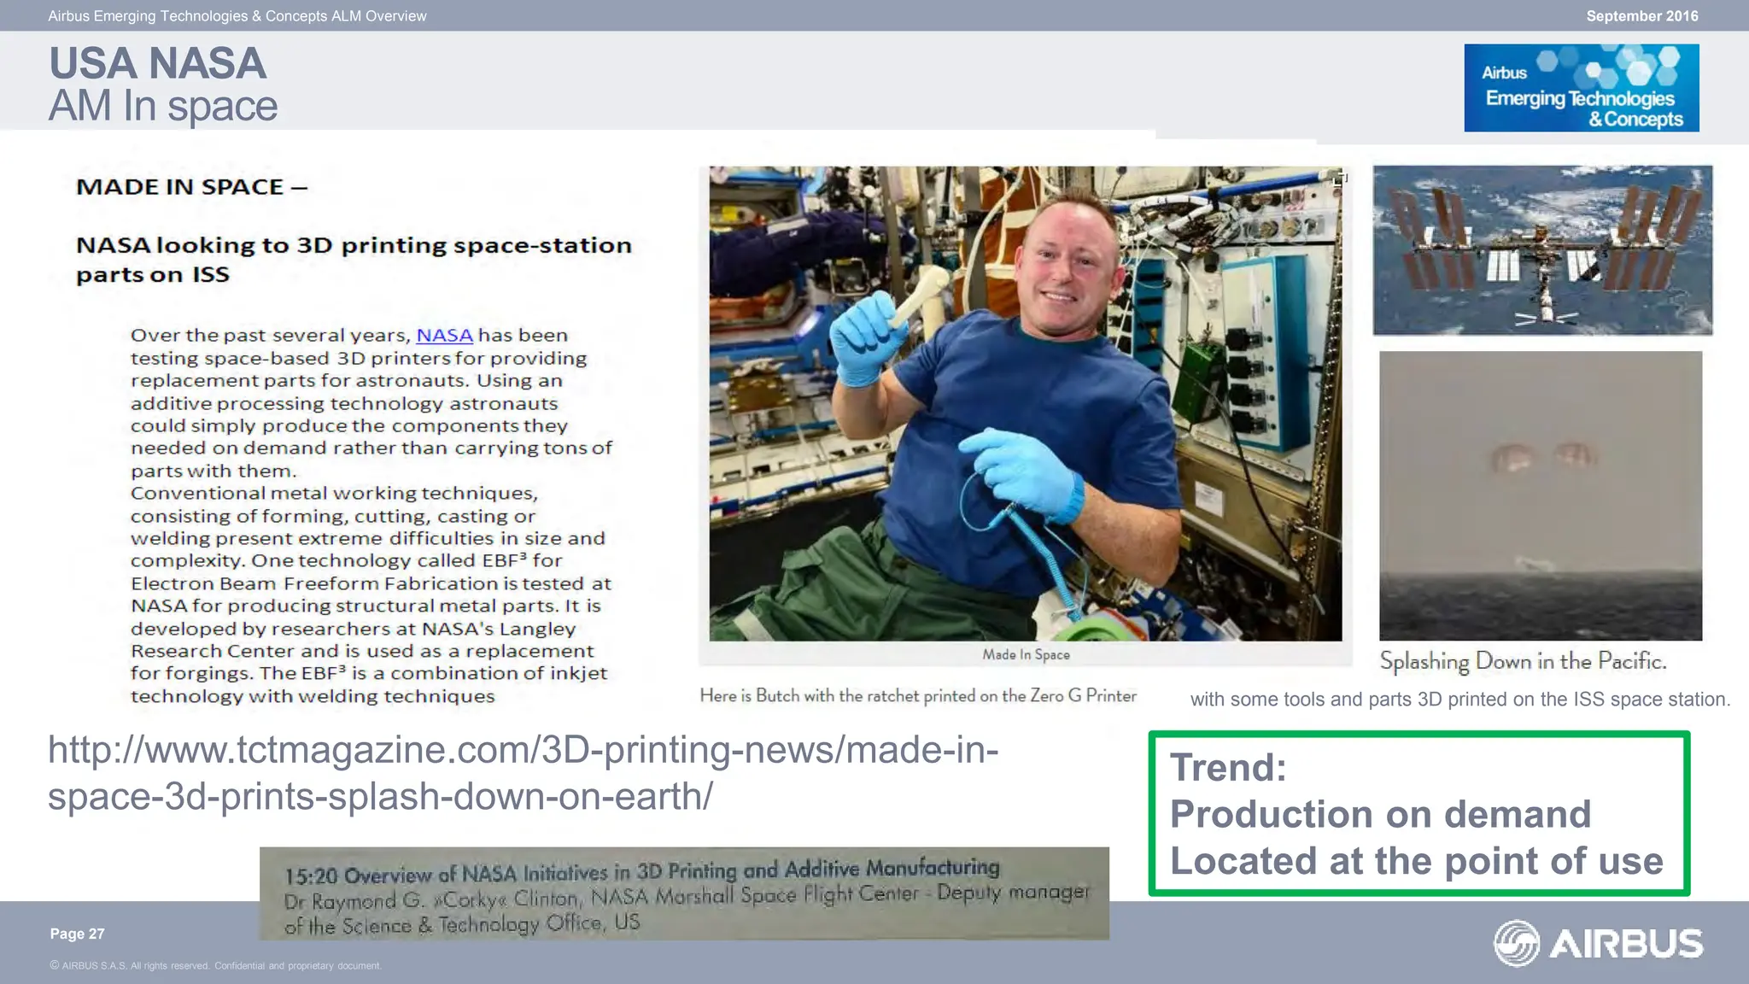Click the 'September 2016' header date
This screenshot has width=1749, height=984.
[x=1642, y=16]
